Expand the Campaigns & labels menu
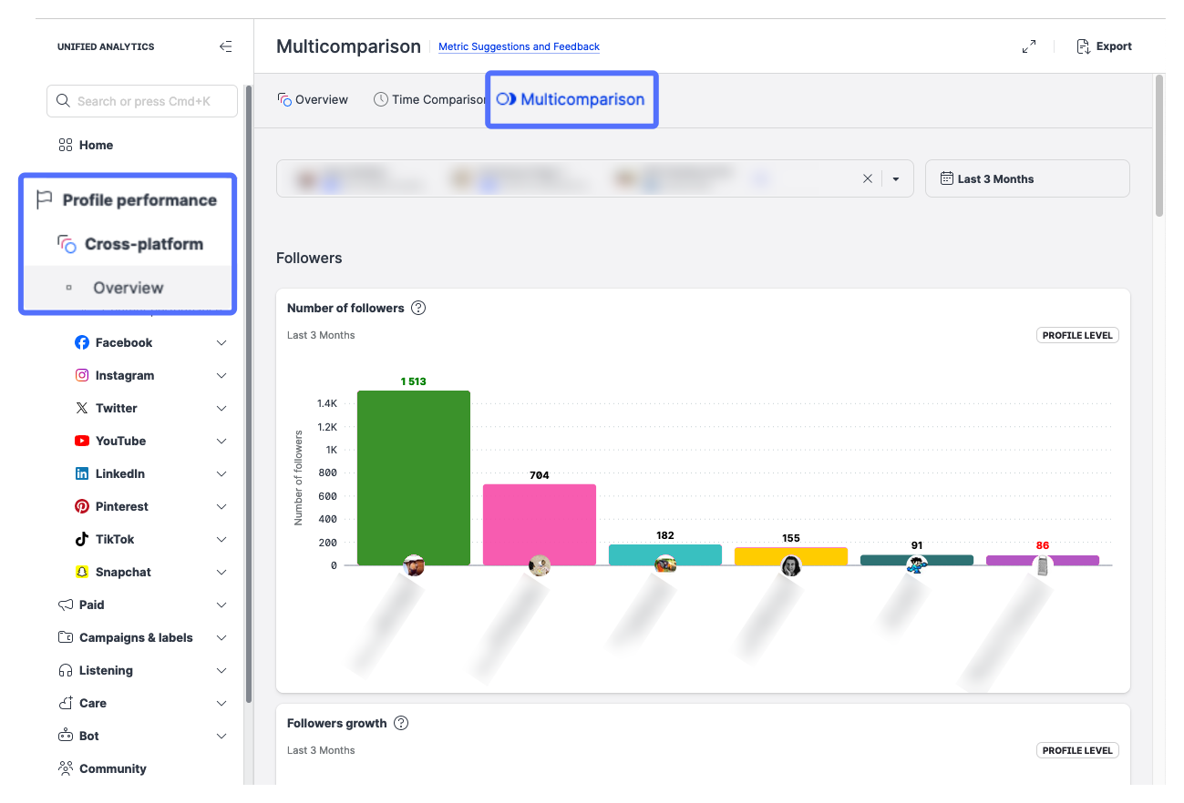The image size is (1184, 803). pos(221,637)
